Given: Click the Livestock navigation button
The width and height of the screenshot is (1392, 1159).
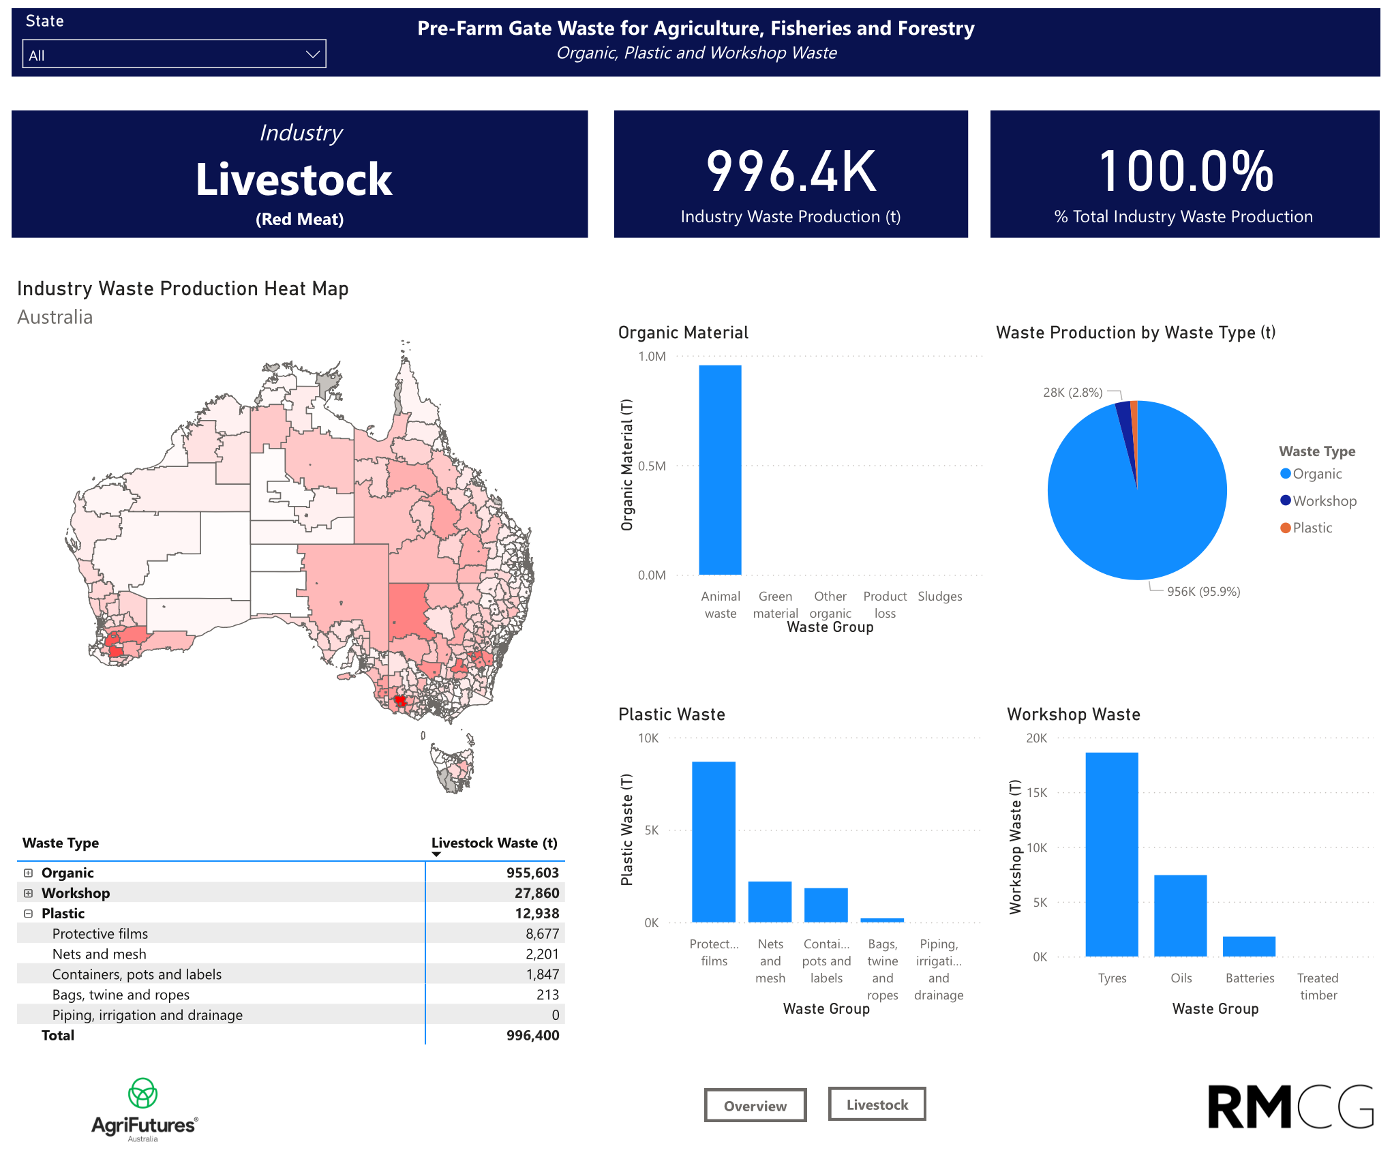Looking at the screenshot, I should (877, 1104).
